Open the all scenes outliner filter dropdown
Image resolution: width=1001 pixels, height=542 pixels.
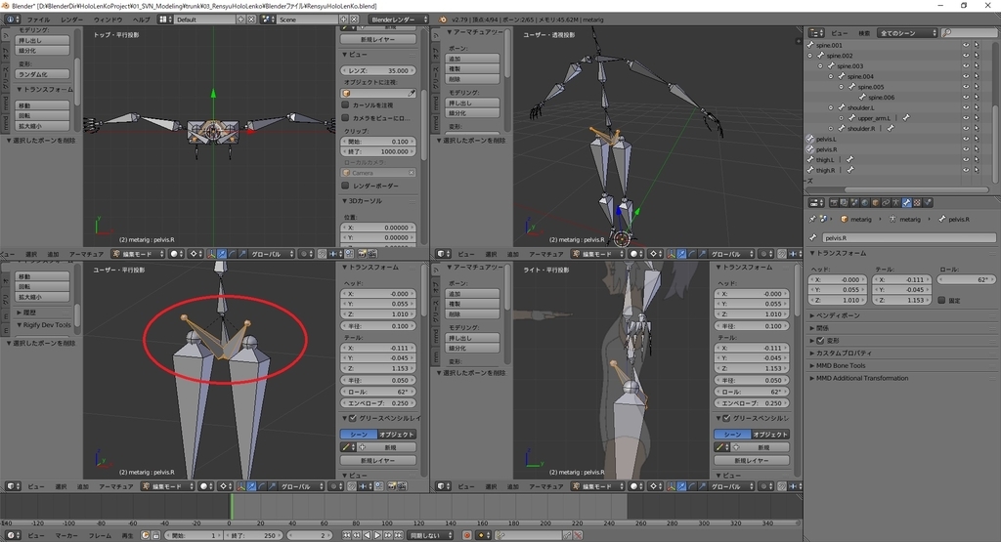point(907,32)
